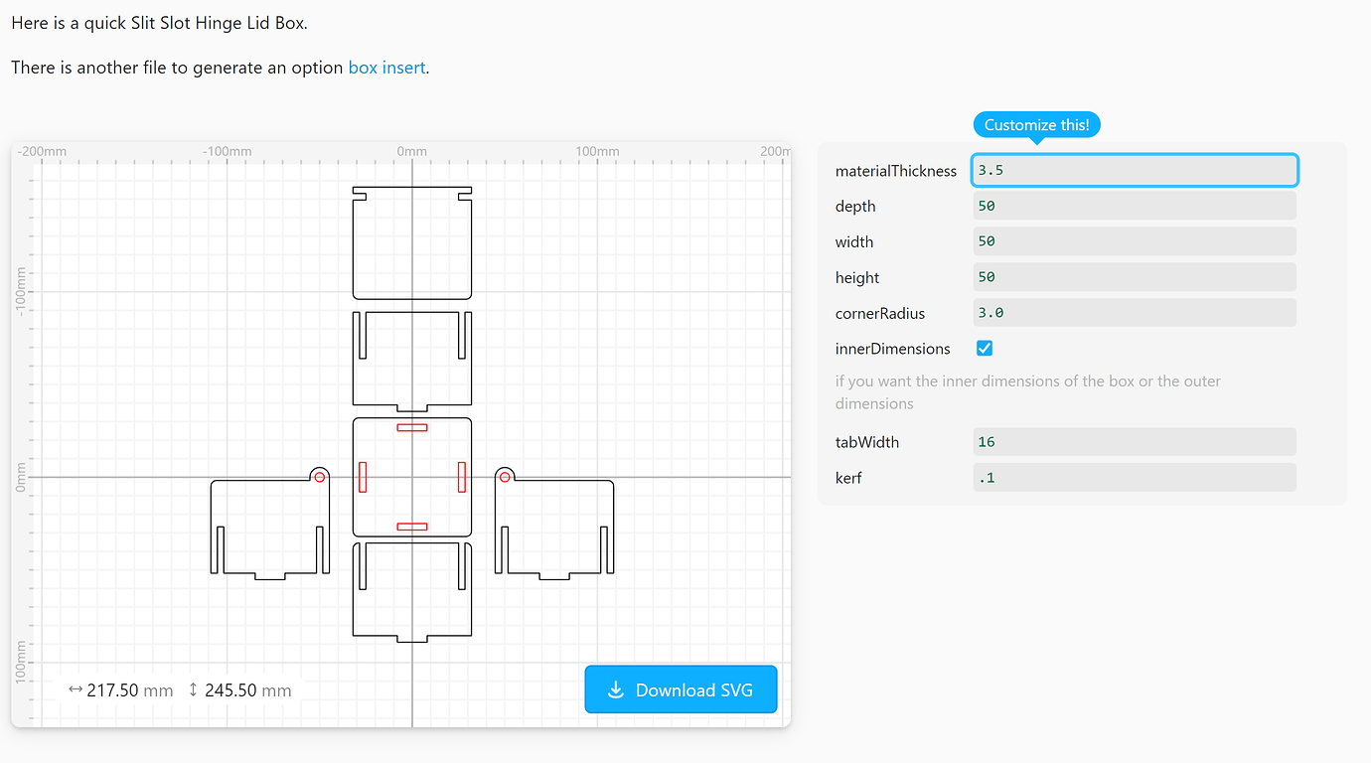This screenshot has width=1371, height=763.
Task: Select the cornerRadius input field
Action: pos(1134,312)
